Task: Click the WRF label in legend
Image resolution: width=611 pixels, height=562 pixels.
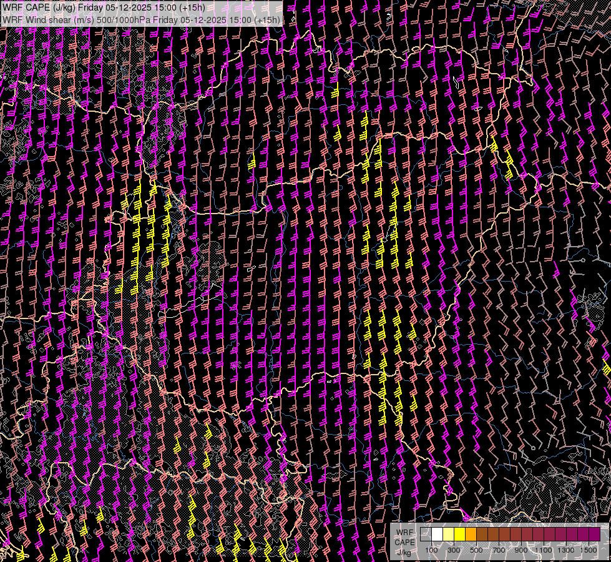Action: 405,533
